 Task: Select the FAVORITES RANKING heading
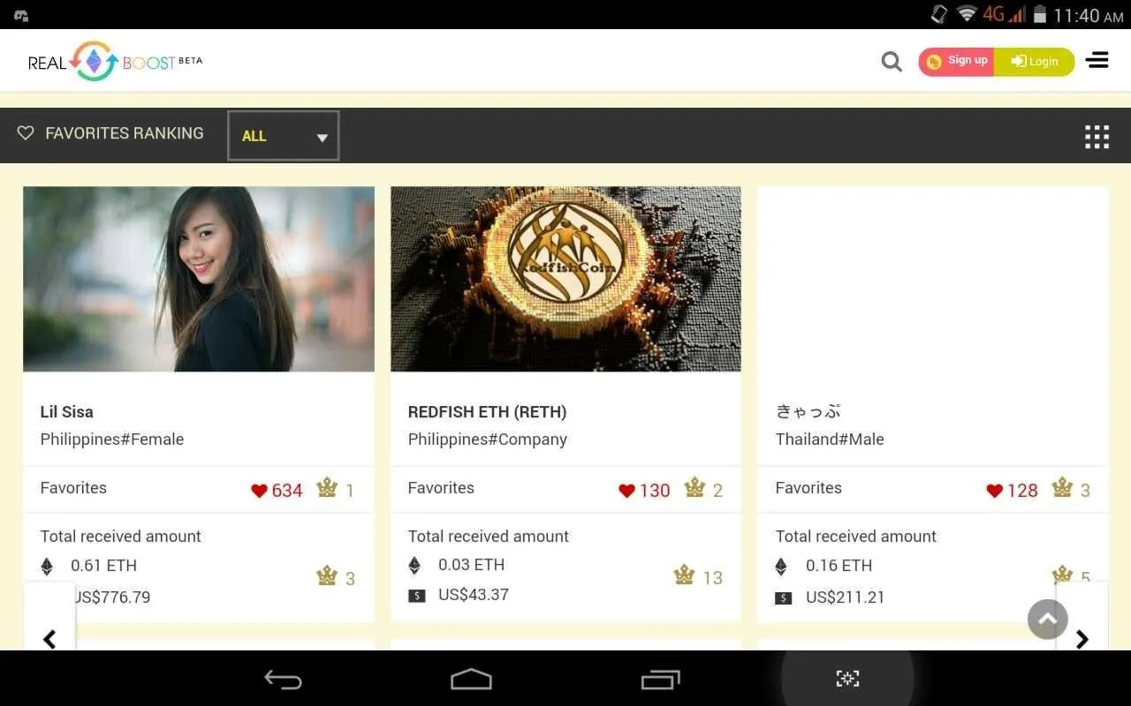(x=124, y=133)
